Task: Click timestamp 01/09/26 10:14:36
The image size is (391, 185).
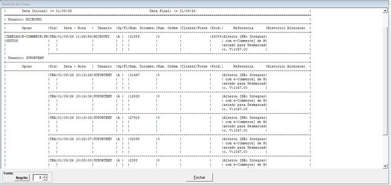Action: point(75,96)
